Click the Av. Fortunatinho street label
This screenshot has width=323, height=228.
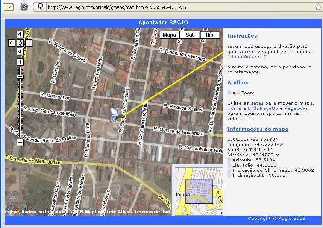[x=97, y=73]
